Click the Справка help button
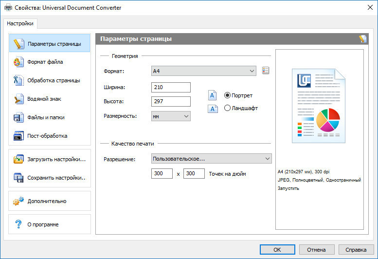Viewport: 378px width, 259px height. point(356,250)
